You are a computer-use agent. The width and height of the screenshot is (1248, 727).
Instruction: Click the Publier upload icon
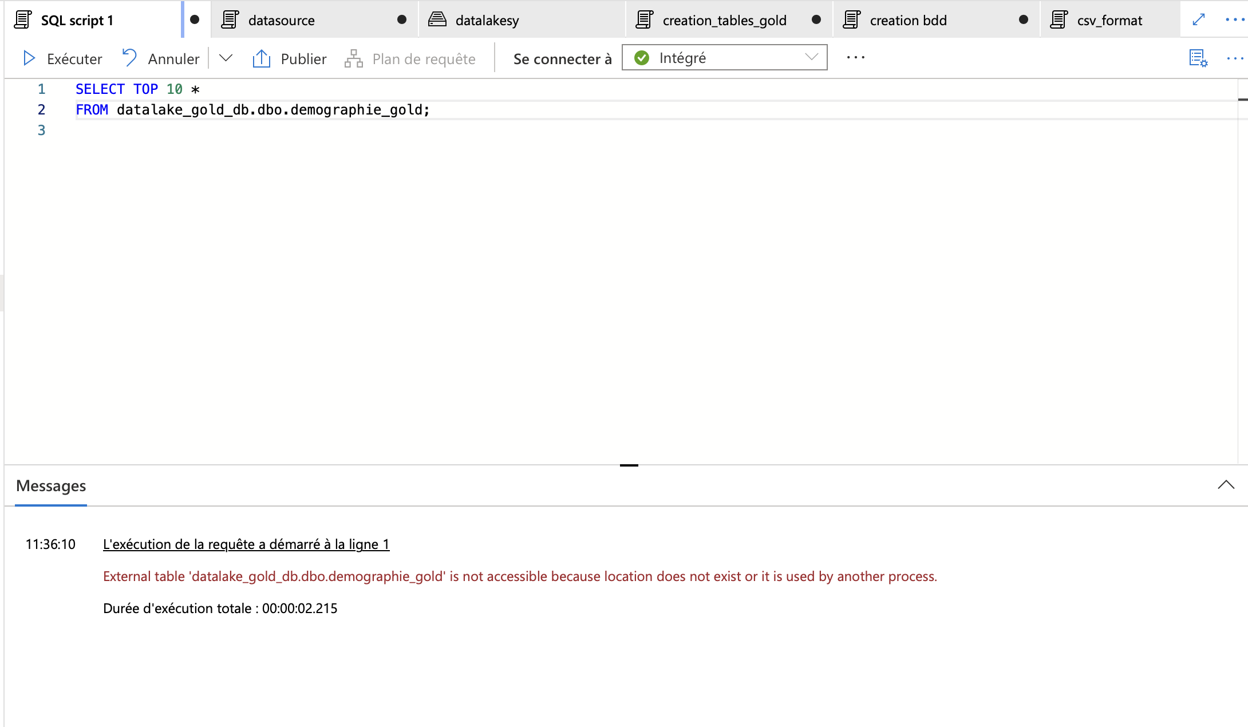point(261,58)
